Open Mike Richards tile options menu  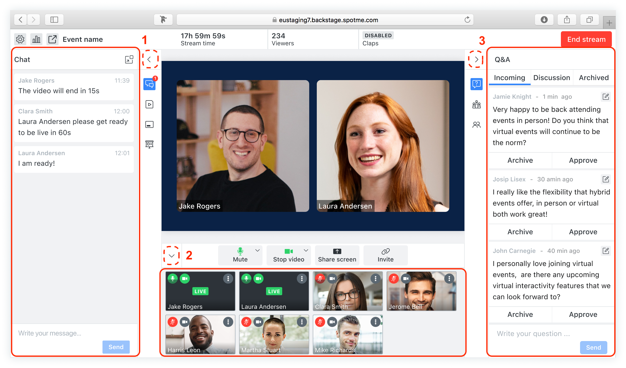[376, 322]
